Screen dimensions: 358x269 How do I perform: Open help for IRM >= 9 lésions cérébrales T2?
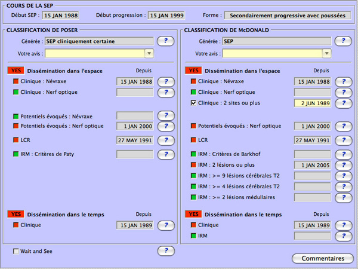[x=344, y=176]
